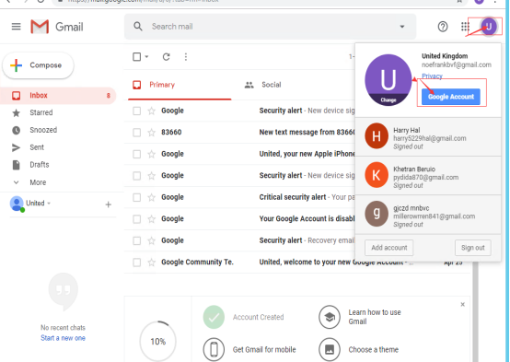The image size is (510, 362).
Task: Click the Add account button
Action: pos(389,248)
